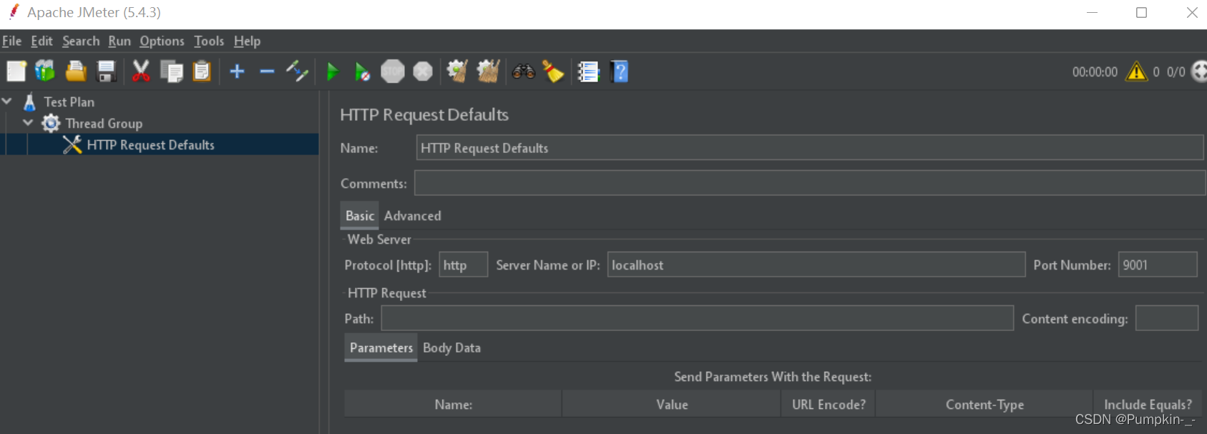
Task: Maximize the JMeter window
Action: (x=1142, y=13)
